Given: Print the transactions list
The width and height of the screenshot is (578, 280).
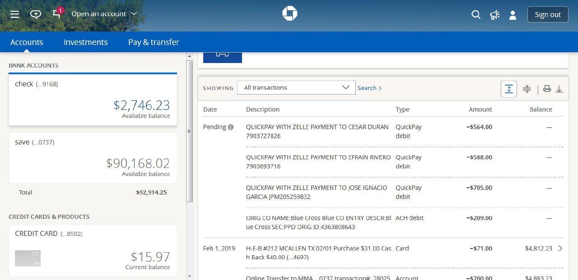Looking at the screenshot, I should pyautogui.click(x=547, y=89).
